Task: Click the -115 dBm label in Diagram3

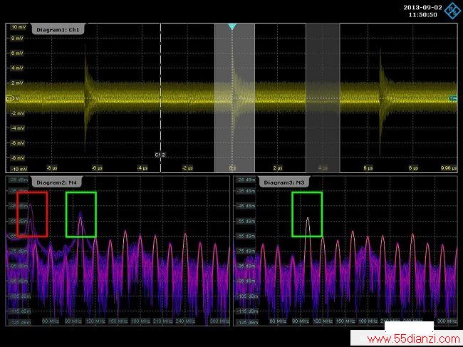Action: point(247,311)
